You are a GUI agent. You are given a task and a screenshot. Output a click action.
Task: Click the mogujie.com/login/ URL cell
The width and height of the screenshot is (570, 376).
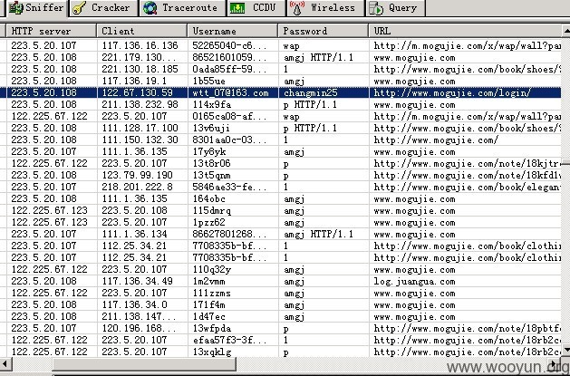click(x=465, y=92)
